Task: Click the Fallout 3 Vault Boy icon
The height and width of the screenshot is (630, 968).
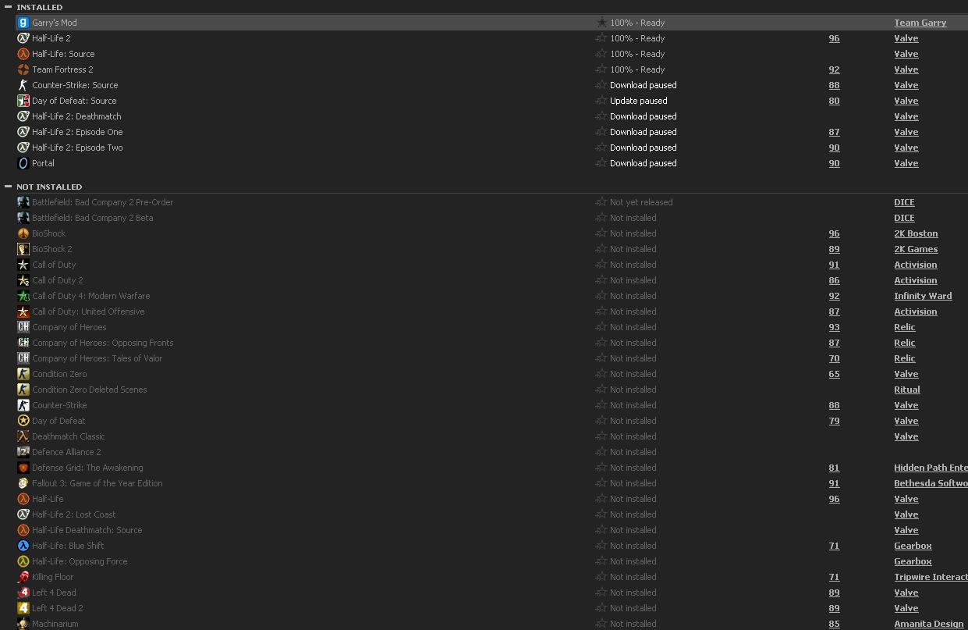Action: (x=23, y=483)
